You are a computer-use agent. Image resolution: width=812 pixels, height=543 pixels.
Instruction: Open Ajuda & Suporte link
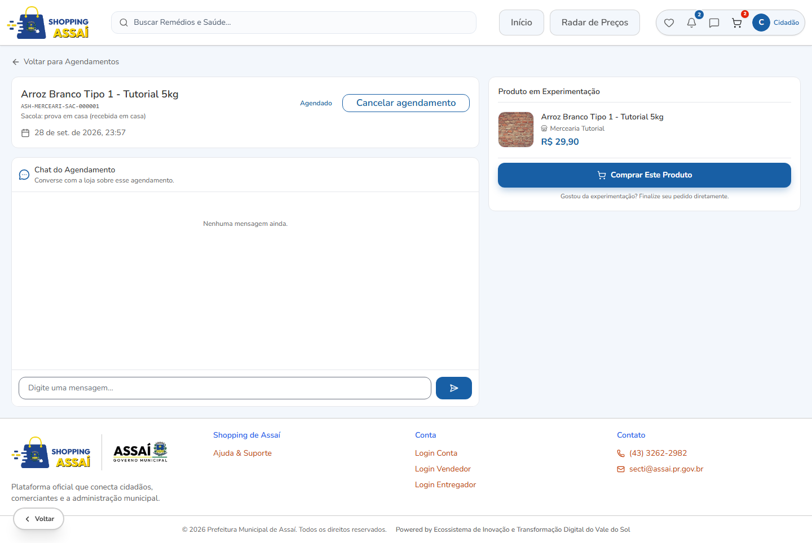click(x=242, y=453)
